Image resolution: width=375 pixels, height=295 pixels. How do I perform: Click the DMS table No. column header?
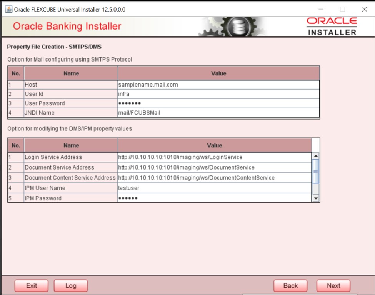tap(16, 145)
